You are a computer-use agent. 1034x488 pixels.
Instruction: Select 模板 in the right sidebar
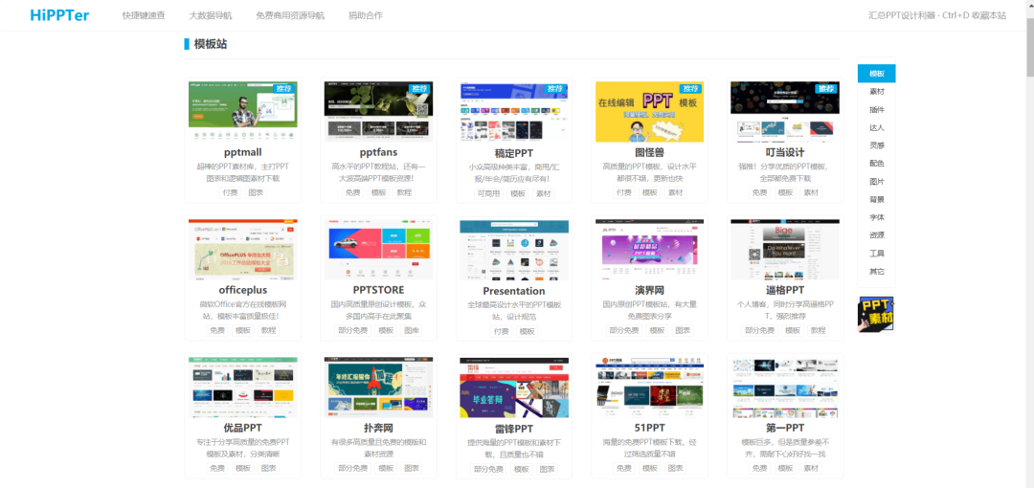pos(876,74)
